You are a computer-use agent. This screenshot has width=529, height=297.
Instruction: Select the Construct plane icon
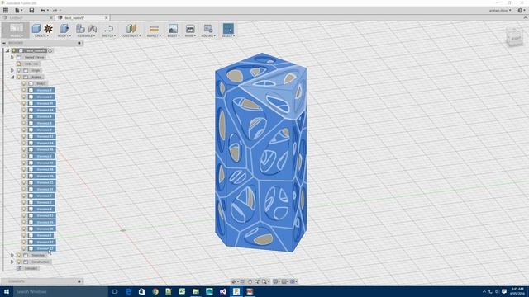(131, 29)
